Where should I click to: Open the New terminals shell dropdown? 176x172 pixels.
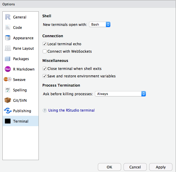[100, 24]
